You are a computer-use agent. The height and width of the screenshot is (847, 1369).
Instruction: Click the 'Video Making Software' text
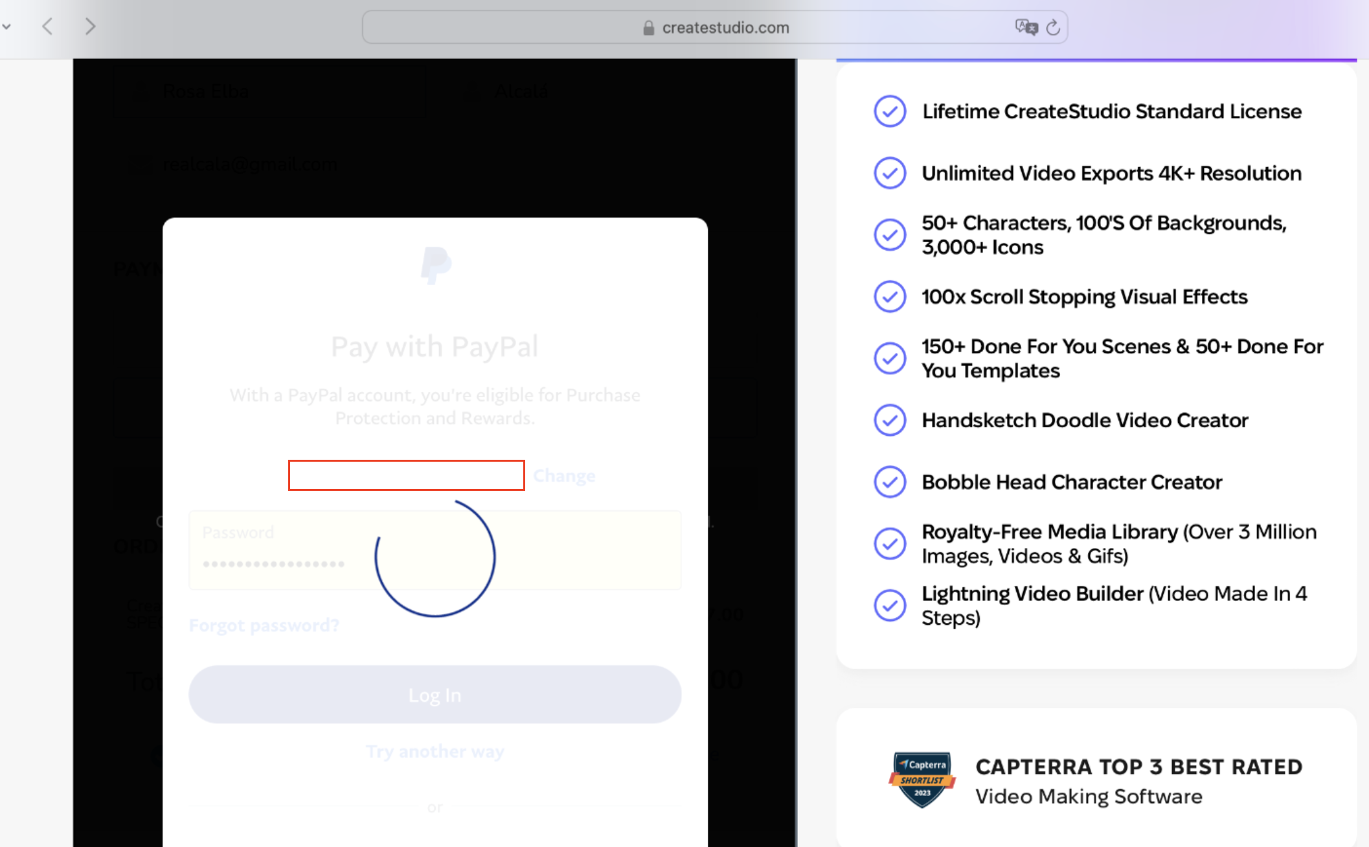click(x=1089, y=796)
